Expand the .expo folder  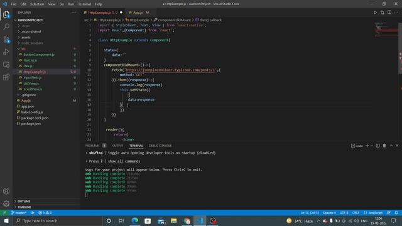[x=26, y=26]
